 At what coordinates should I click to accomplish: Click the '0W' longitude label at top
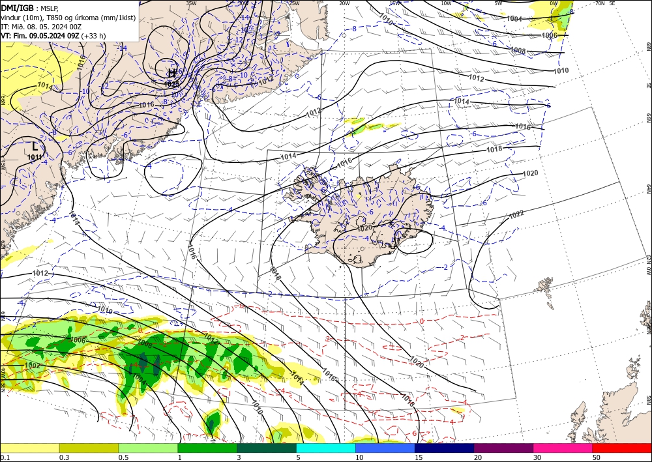click(x=554, y=3)
